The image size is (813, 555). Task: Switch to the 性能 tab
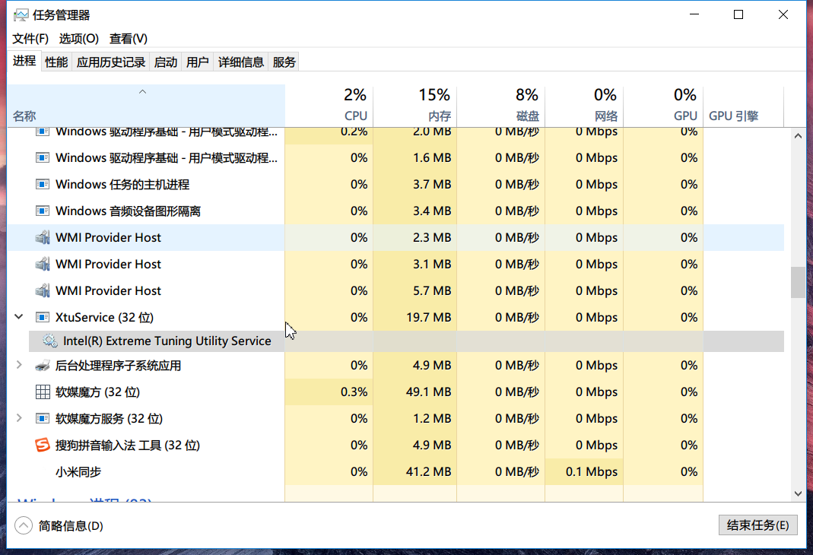(56, 62)
